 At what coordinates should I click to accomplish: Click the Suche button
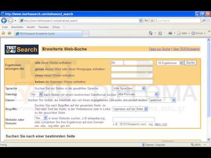click(190, 63)
